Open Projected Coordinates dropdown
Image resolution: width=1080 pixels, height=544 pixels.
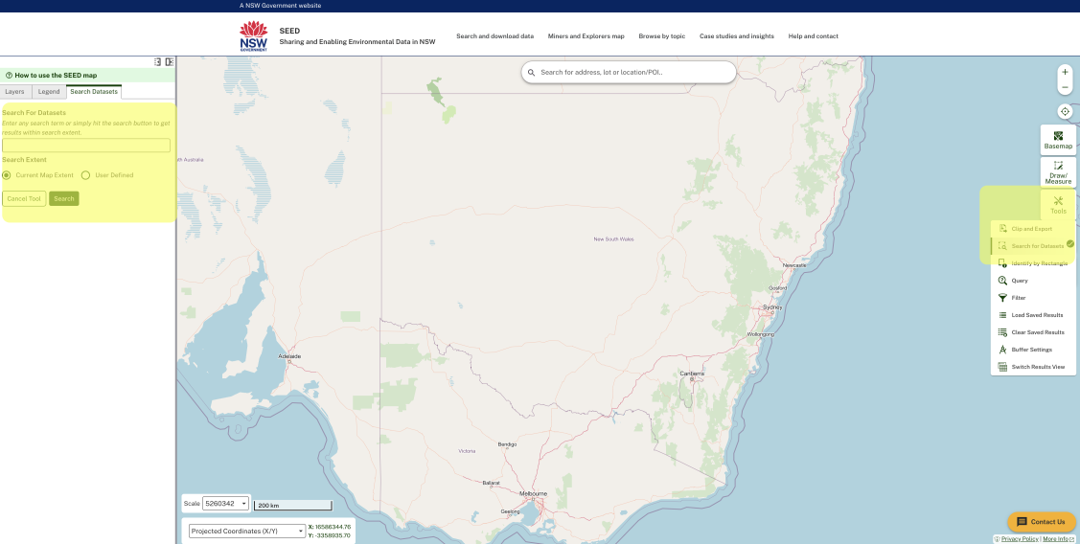[x=247, y=531]
